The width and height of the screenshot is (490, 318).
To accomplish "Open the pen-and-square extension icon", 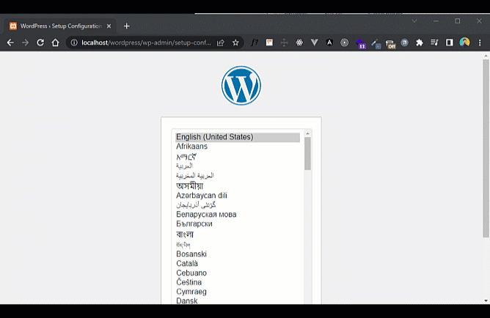I will pos(376,44).
